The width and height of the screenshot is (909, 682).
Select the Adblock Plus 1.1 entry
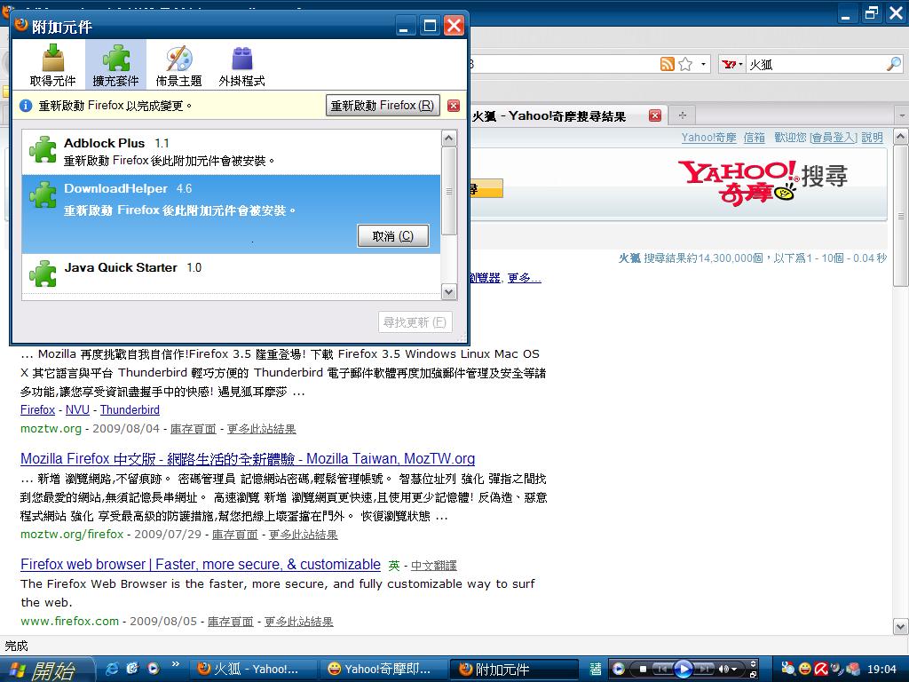click(231, 152)
